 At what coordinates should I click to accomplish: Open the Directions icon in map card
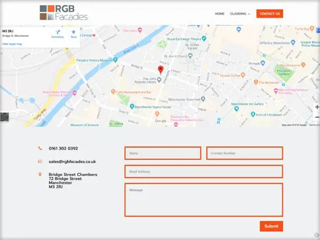pyautogui.click(x=58, y=34)
